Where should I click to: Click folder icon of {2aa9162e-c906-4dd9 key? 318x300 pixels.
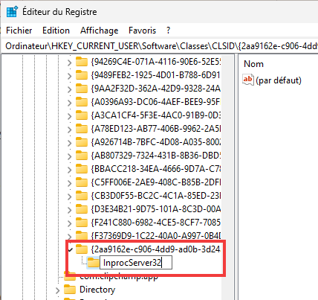coord(82,249)
